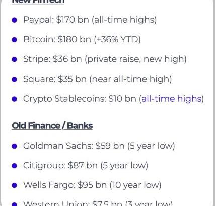
Task: Click the "Old Finance / Banks" heading
Action: pos(52,126)
